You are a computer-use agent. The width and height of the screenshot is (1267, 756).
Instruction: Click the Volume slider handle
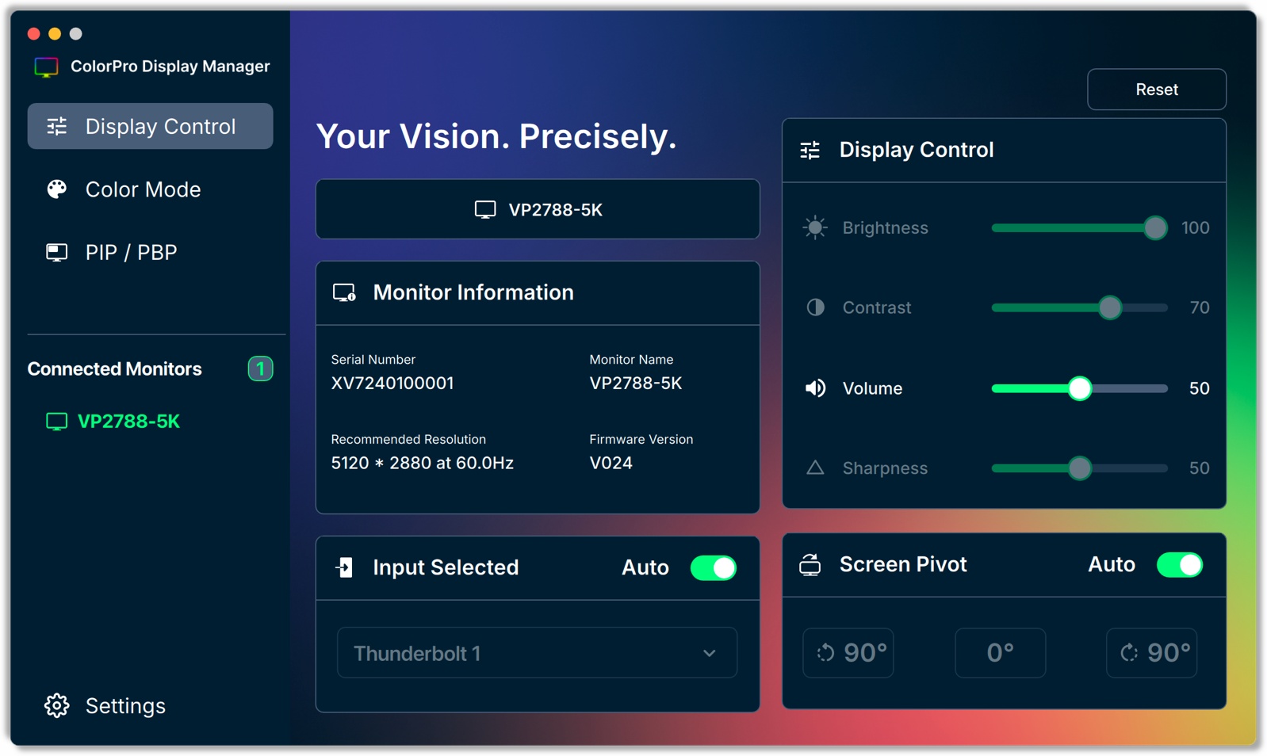(1079, 388)
